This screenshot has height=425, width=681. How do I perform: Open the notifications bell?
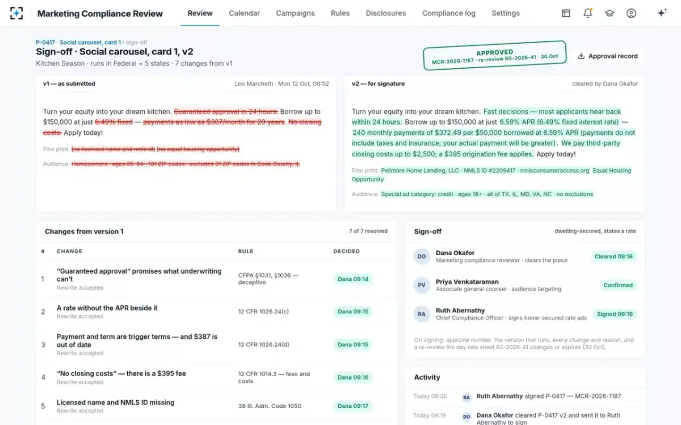[588, 13]
